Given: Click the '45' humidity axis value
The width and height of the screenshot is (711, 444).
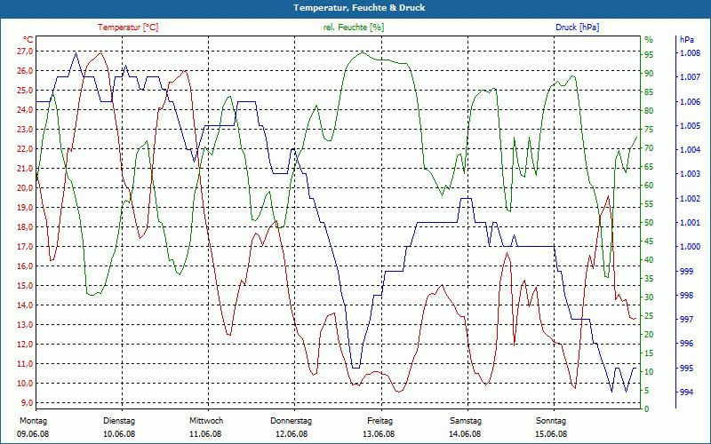Looking at the screenshot, I should [x=649, y=242].
